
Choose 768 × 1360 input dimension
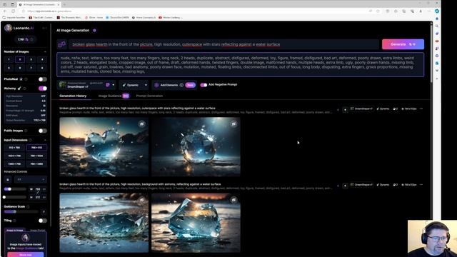36,163
